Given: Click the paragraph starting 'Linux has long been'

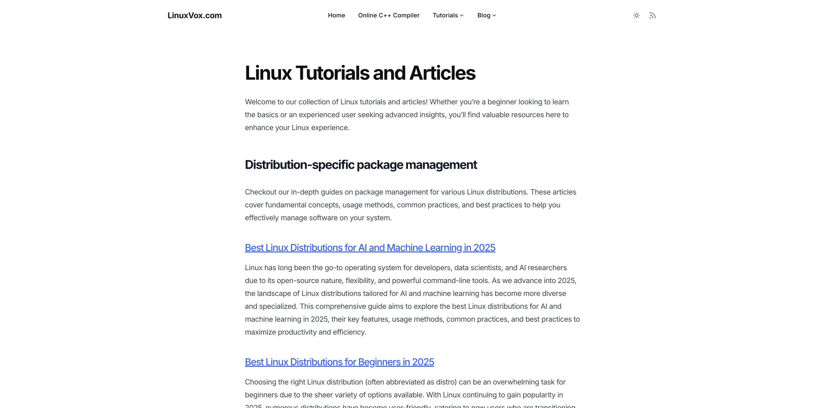Looking at the screenshot, I should (x=412, y=300).
